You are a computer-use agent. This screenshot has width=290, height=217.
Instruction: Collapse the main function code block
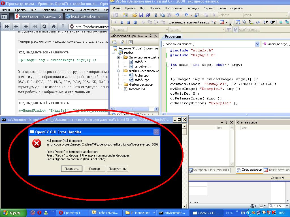point(168,65)
